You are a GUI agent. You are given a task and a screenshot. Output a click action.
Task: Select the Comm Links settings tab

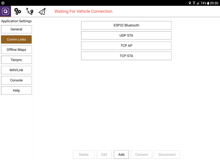point(16,40)
